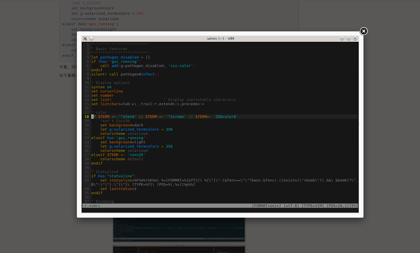This screenshot has height=253, width=420.
Task: Click the '" Statusline' comment on line 31
Action: click(105, 172)
